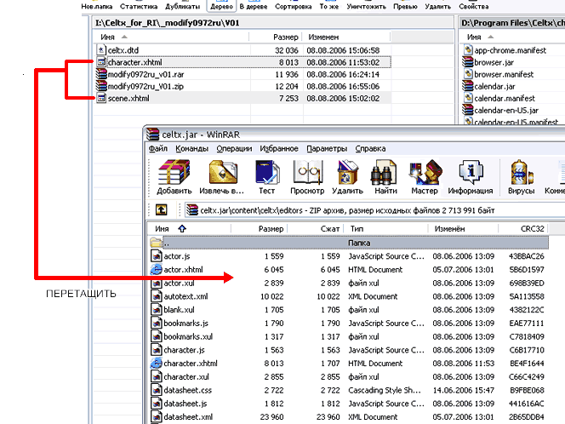Click the WinRAR archive path address field
Viewport: 565px width, 424px height.
tap(374, 210)
